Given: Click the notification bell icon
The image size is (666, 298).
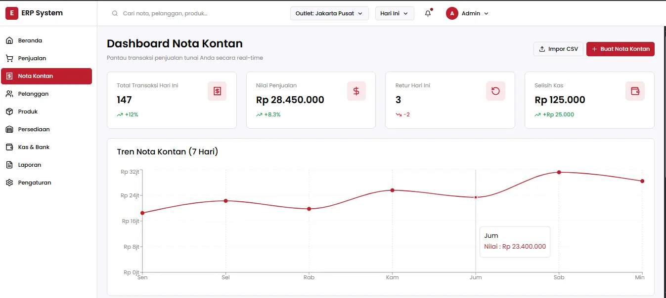Looking at the screenshot, I should pyautogui.click(x=428, y=14).
